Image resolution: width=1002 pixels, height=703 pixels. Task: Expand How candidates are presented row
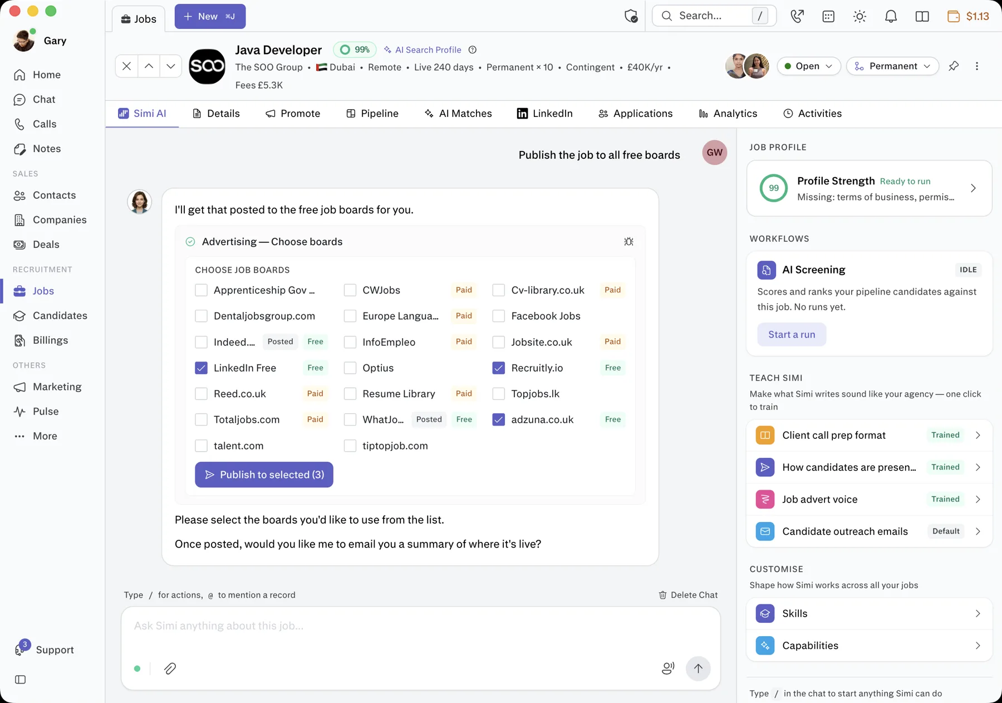[x=869, y=467]
